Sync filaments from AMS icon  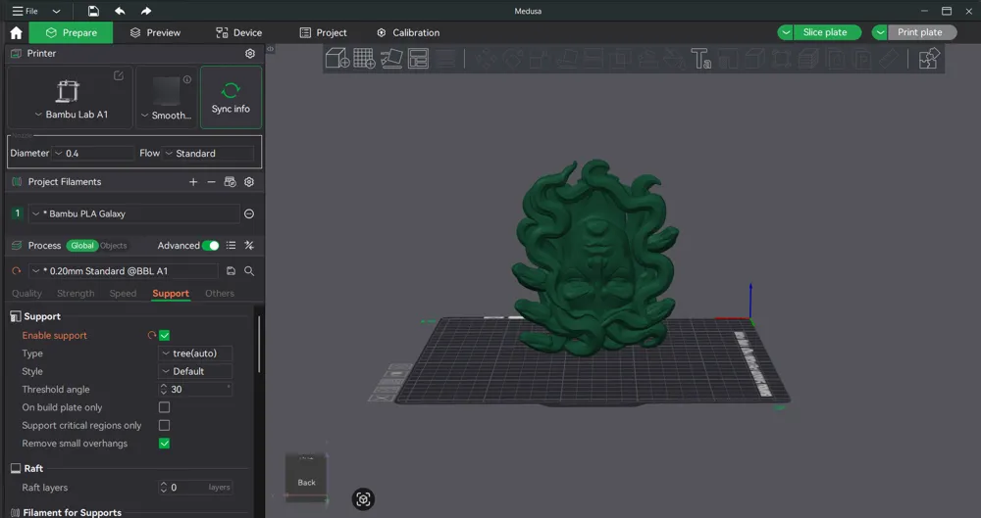[x=231, y=182]
